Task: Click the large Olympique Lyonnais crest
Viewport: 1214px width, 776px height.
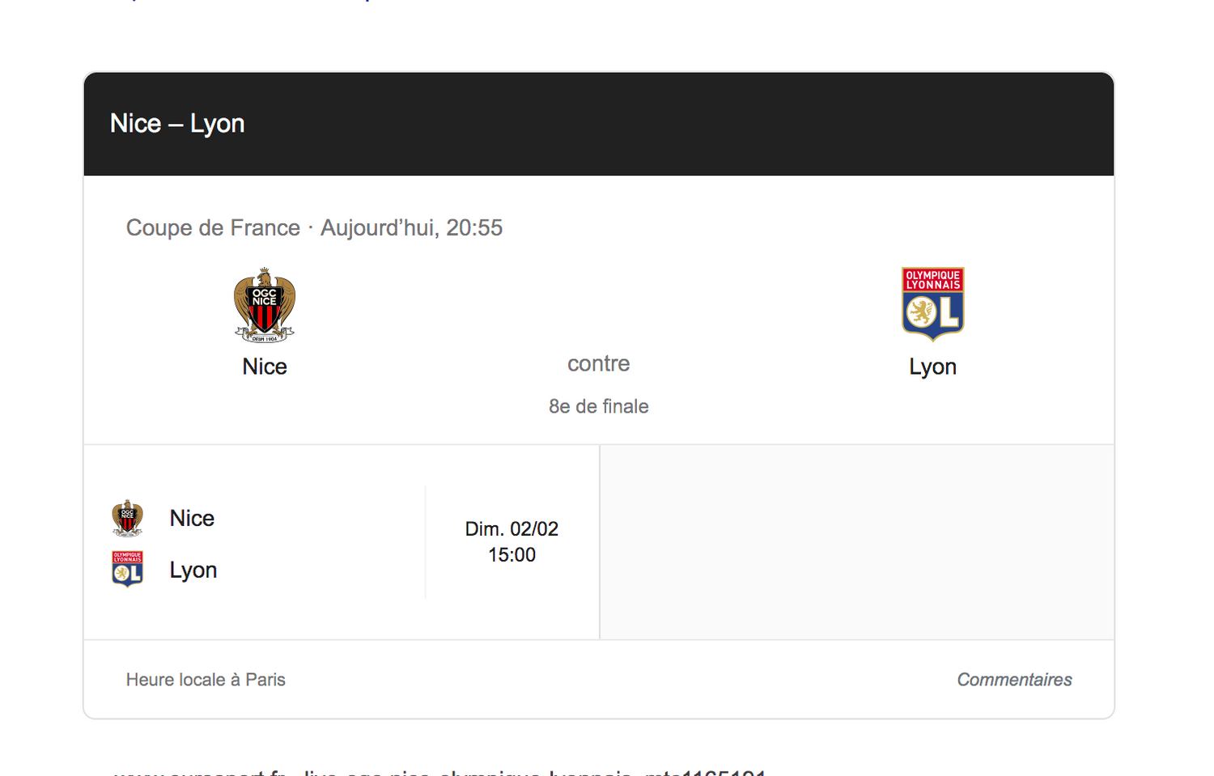Action: [x=932, y=304]
